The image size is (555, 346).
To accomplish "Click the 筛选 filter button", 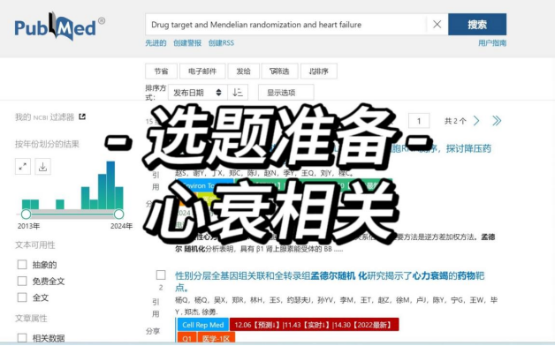I will point(279,71).
